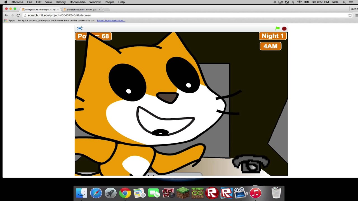Switch to the Scratch Studio - FNAF tab
The height and width of the screenshot is (201, 358).
[80, 9]
